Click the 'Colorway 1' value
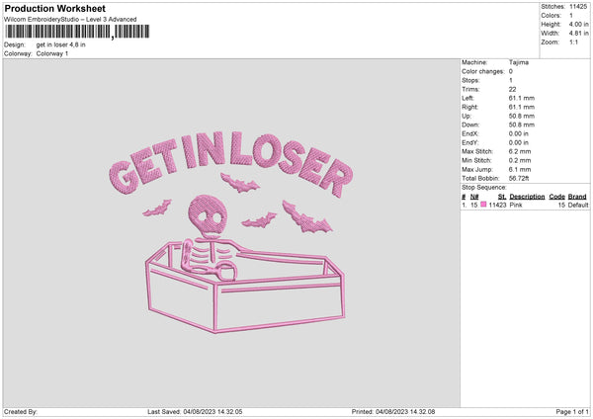Image resolution: width=593 pixels, height=419 pixels. [52, 53]
